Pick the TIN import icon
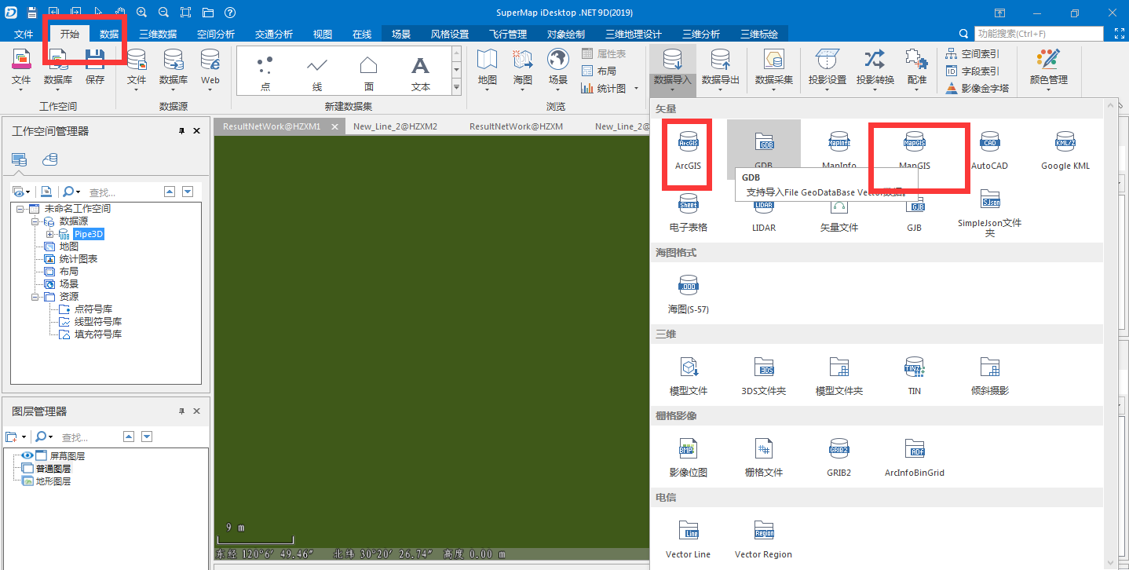Viewport: 1129px width, 570px height. 914,375
